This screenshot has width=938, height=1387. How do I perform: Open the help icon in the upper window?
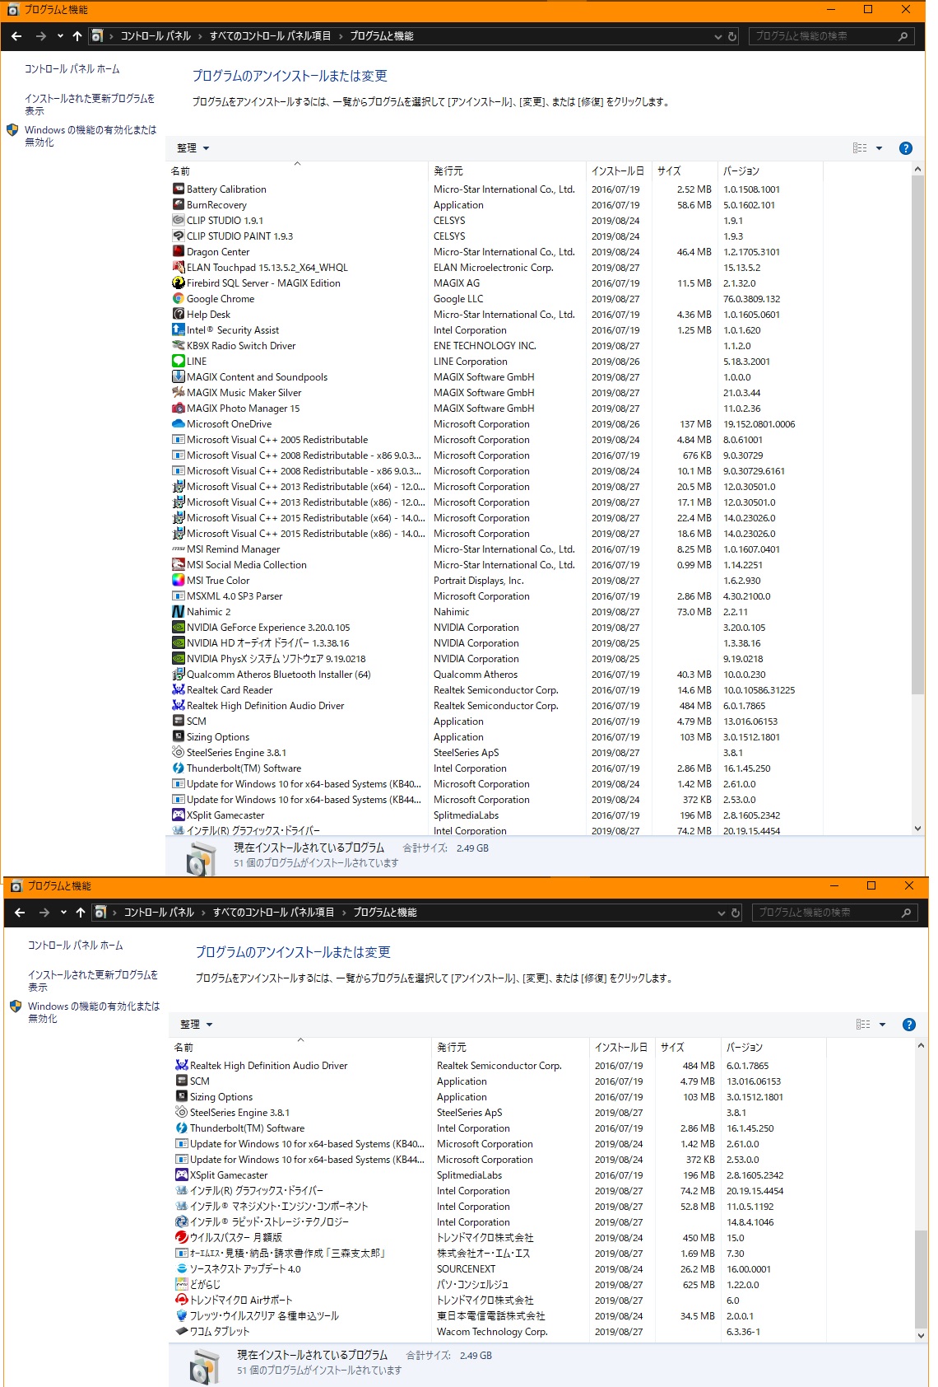(x=906, y=148)
